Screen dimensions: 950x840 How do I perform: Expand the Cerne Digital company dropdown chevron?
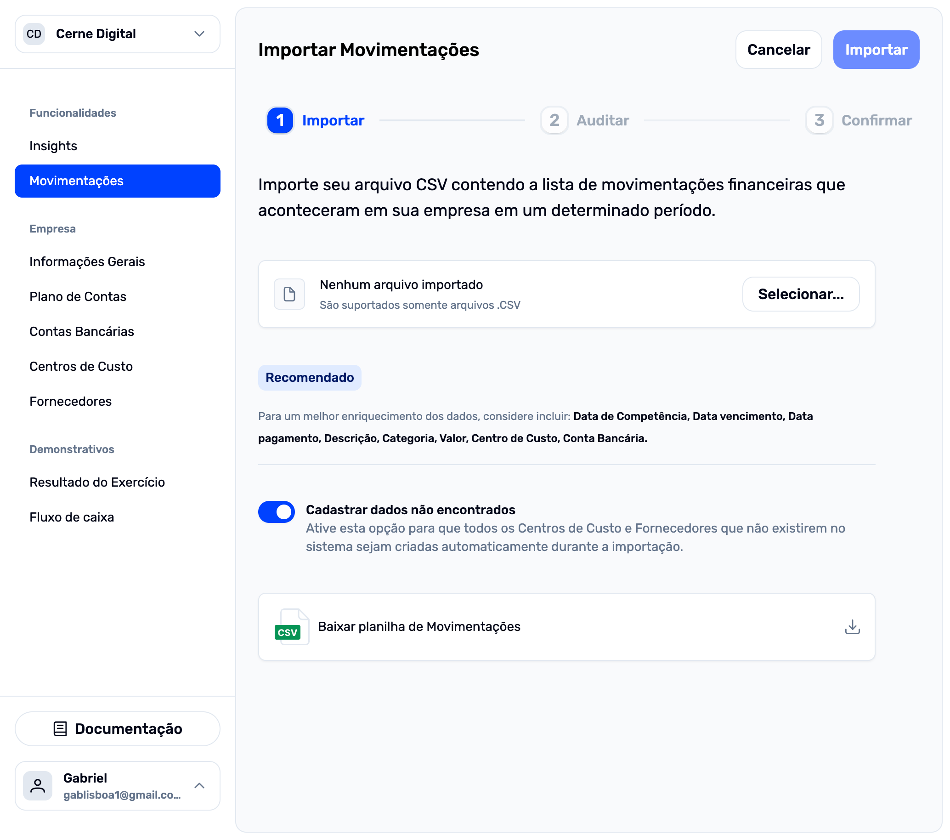pyautogui.click(x=199, y=34)
